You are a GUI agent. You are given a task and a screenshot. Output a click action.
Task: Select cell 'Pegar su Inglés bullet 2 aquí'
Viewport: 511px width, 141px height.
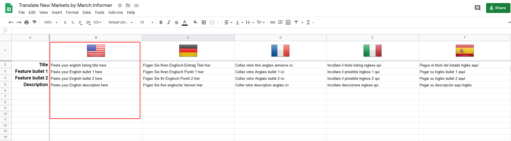[x=464, y=78]
